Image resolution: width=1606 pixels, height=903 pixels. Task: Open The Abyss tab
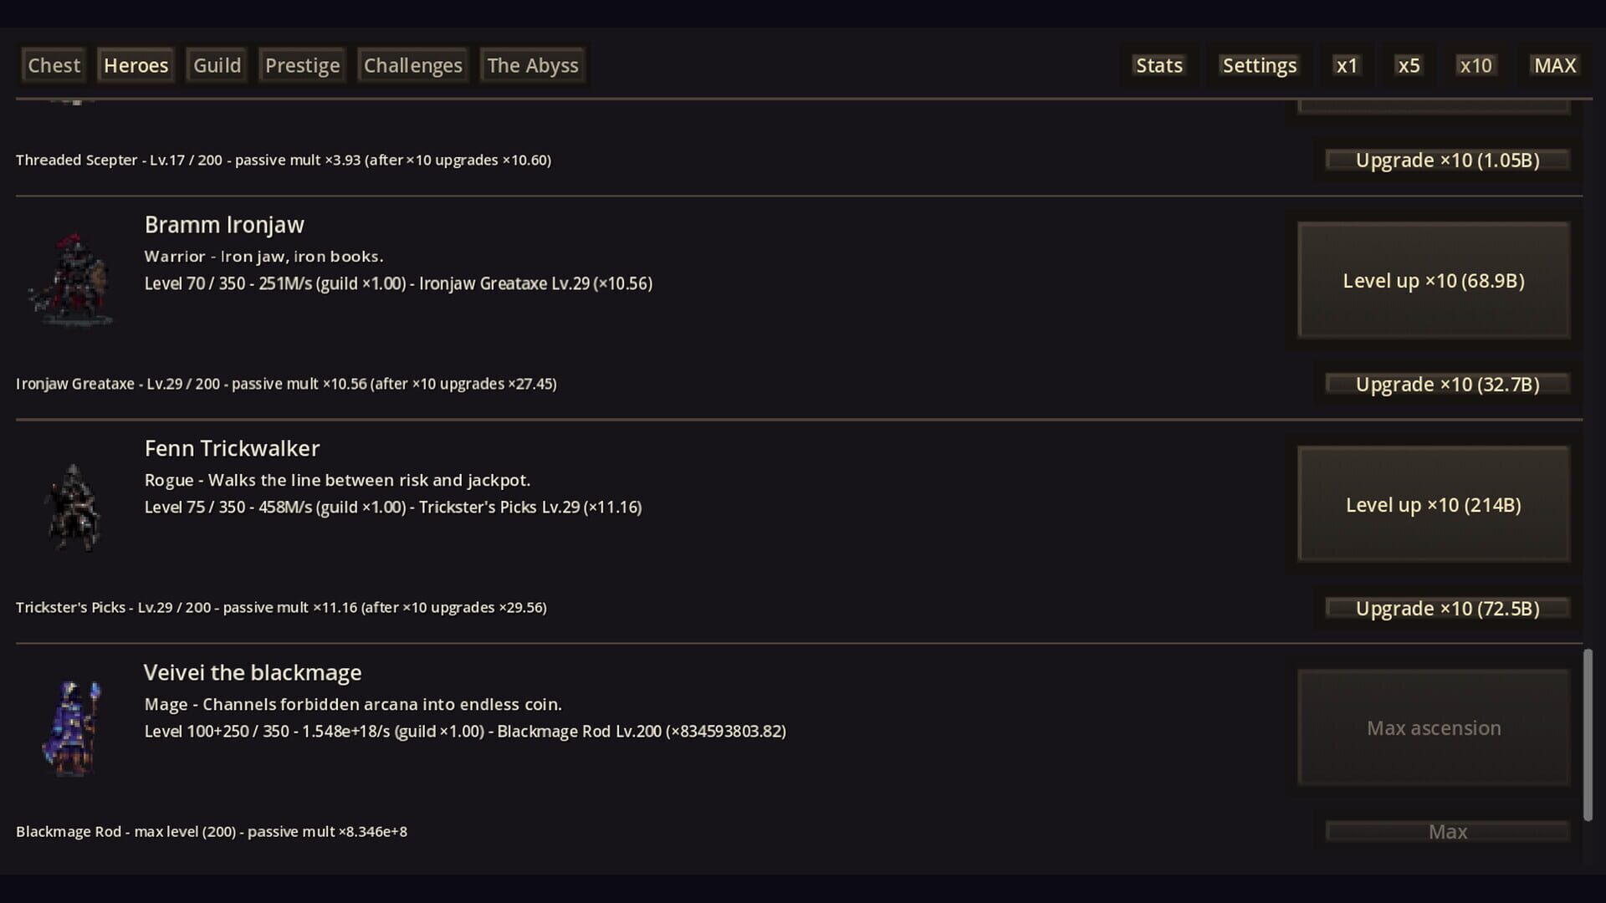(533, 64)
